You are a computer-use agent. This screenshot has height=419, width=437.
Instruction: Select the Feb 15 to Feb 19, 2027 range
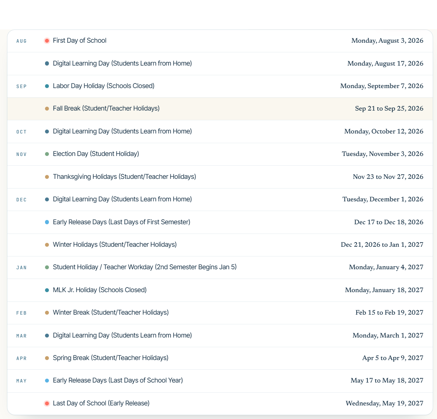(x=389, y=313)
